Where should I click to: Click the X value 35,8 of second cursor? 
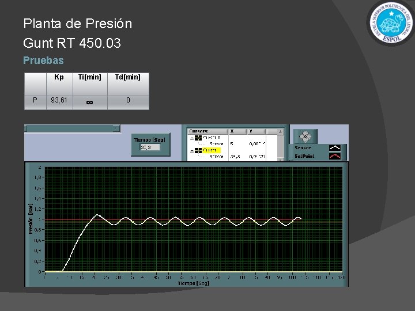pyautogui.click(x=235, y=157)
